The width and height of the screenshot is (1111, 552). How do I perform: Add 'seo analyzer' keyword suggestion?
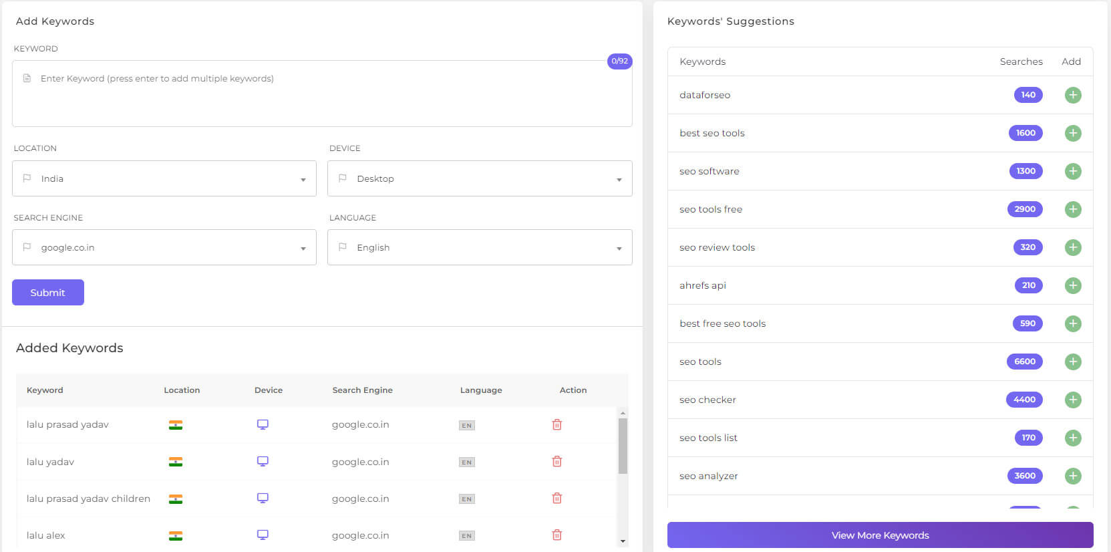[x=1072, y=476]
